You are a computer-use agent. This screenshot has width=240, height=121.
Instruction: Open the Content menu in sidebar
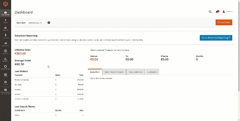pos(5,52)
